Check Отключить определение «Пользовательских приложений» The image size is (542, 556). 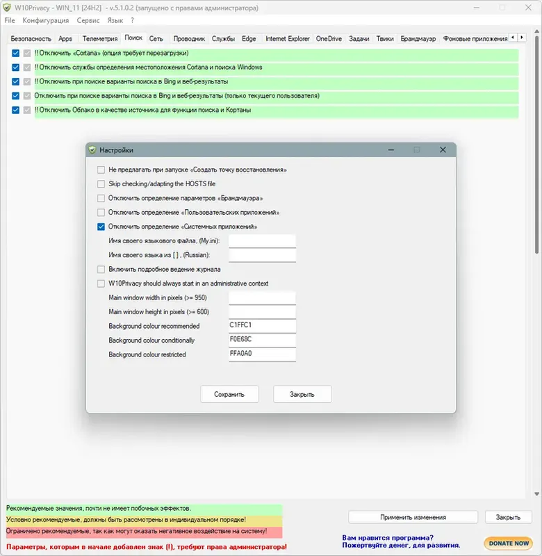click(x=101, y=213)
